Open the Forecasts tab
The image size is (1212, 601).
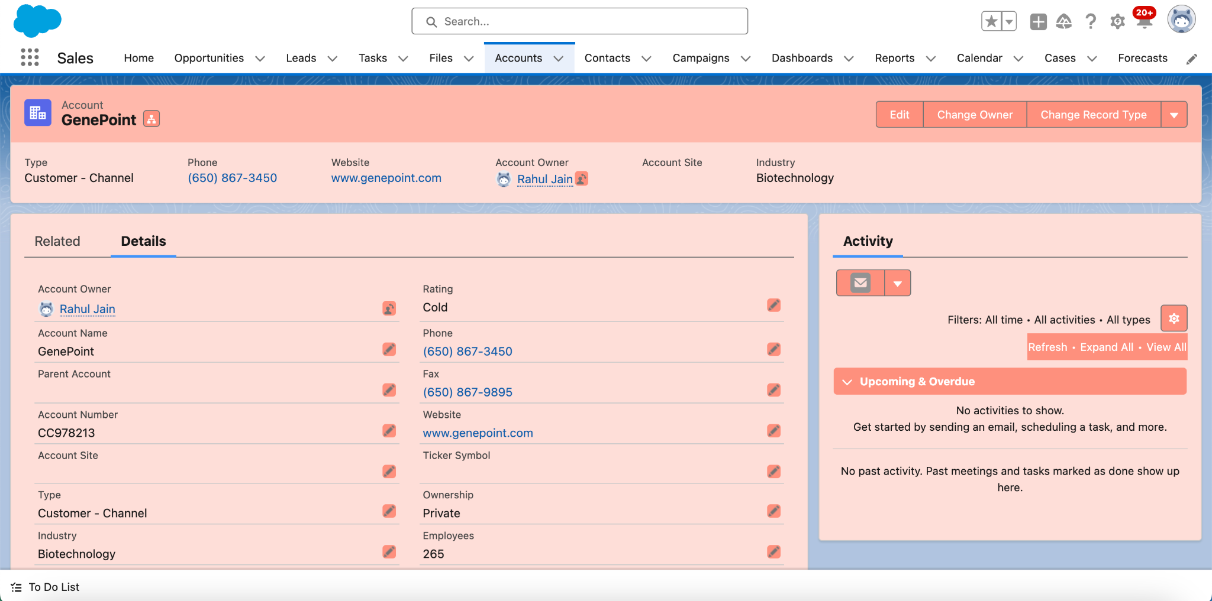pos(1143,58)
